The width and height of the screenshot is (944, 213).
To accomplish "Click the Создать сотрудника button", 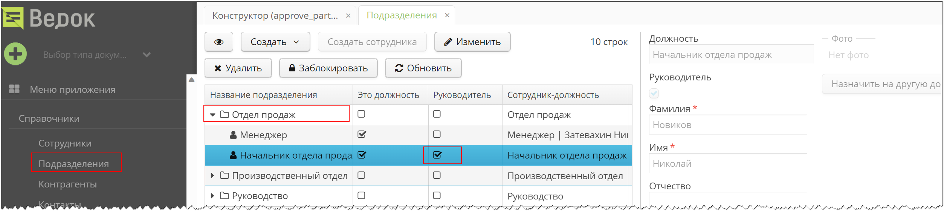I will click(372, 42).
